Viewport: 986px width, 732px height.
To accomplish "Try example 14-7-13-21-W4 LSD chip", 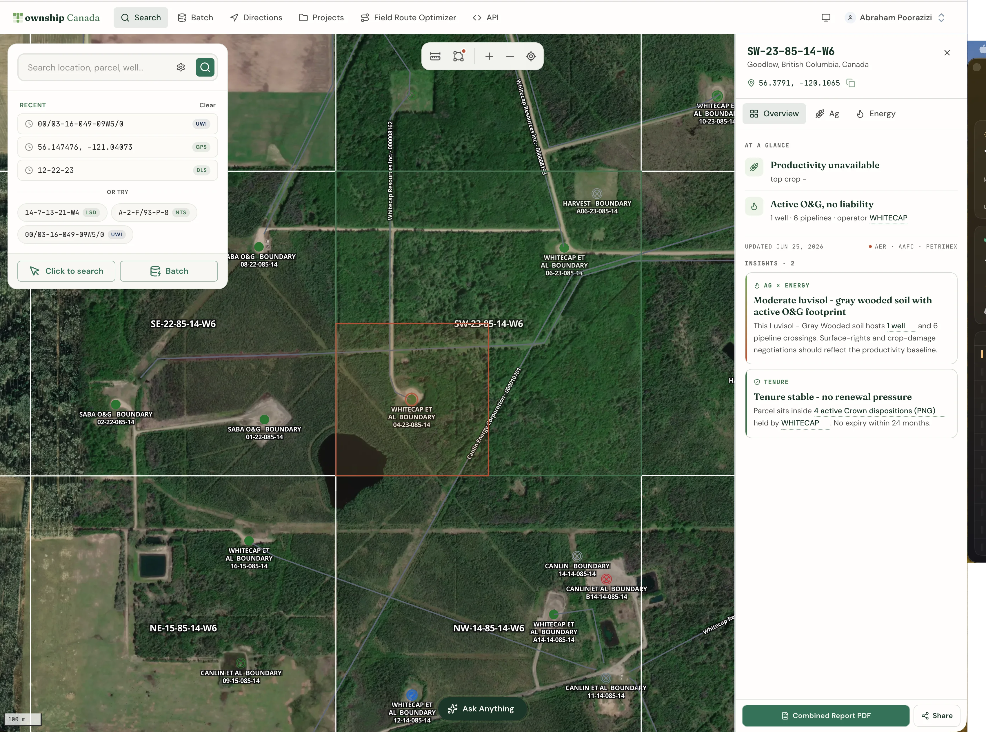I will pyautogui.click(x=62, y=212).
